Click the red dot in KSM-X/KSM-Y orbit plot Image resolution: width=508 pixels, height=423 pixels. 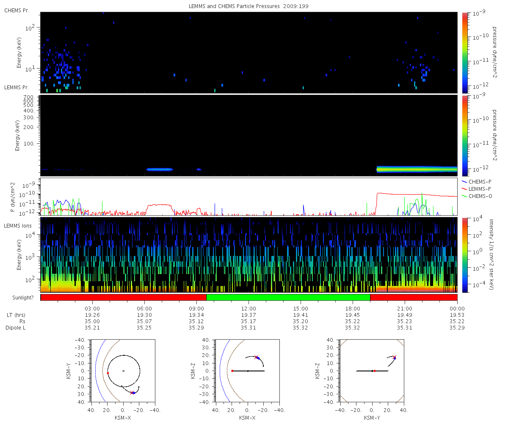click(x=108, y=373)
